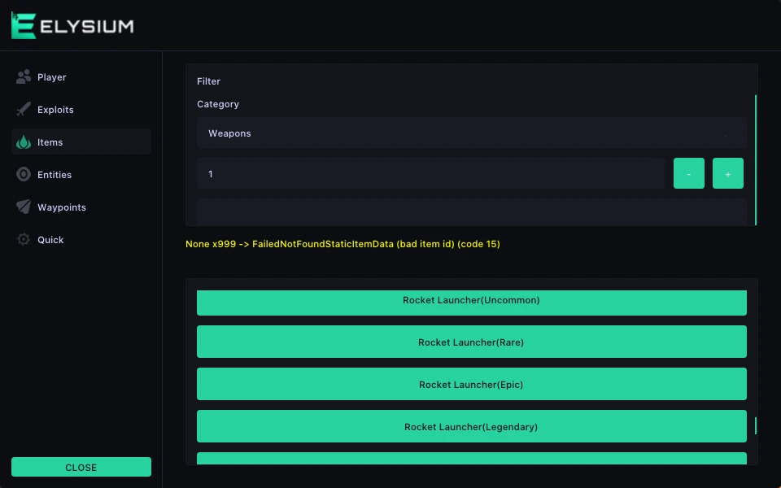781x488 pixels.
Task: Click the Category label
Action: click(218, 104)
